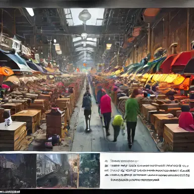Image resolution: width=194 pixels, height=194 pixels.
Task: Select the blue-green foliage thumbnail
Action: point(89,170)
